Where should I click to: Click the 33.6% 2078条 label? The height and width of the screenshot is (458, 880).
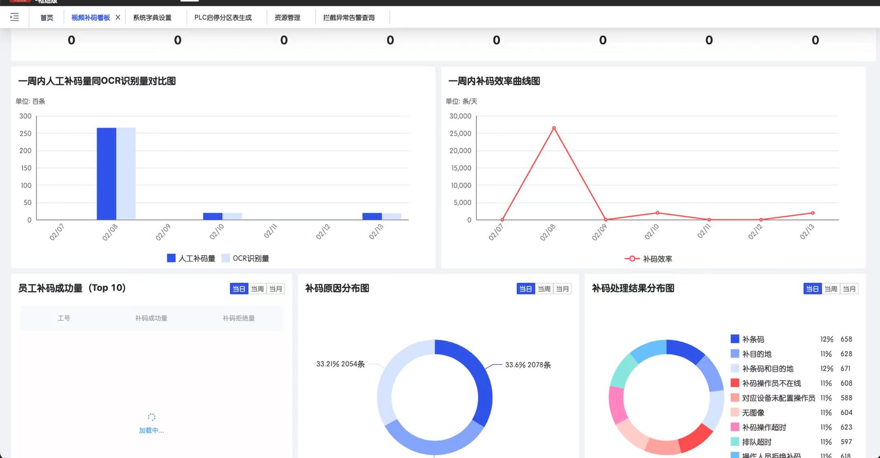click(x=528, y=365)
